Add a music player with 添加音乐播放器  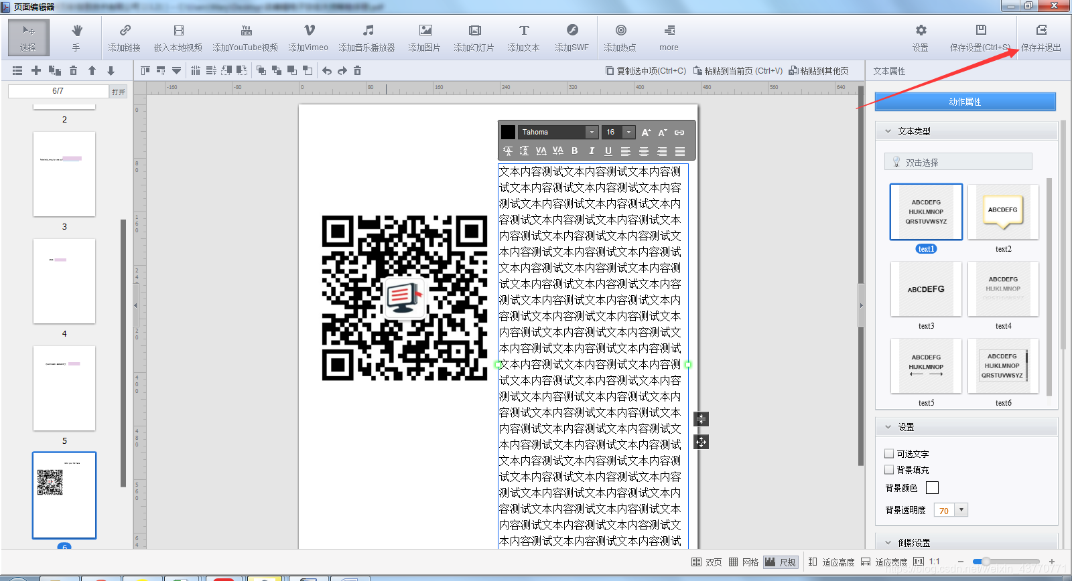pos(367,37)
